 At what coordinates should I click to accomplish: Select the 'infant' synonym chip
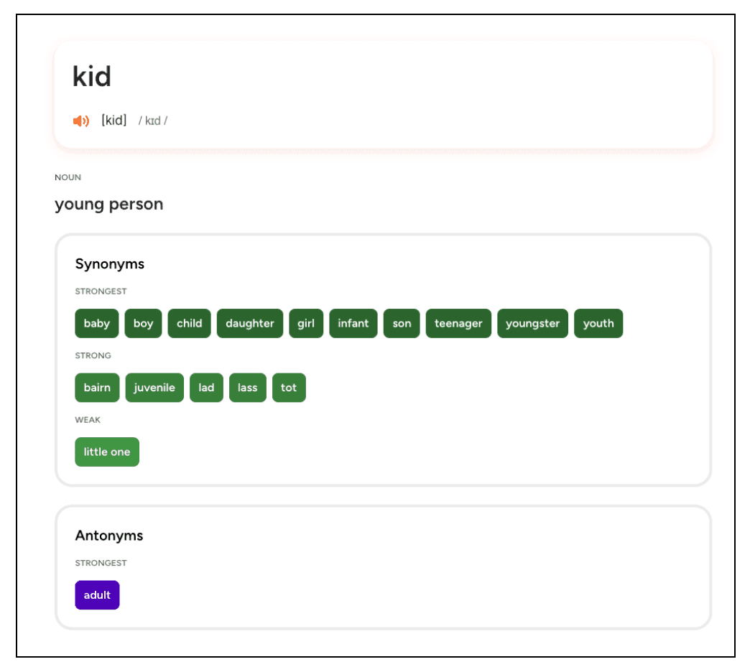point(353,323)
